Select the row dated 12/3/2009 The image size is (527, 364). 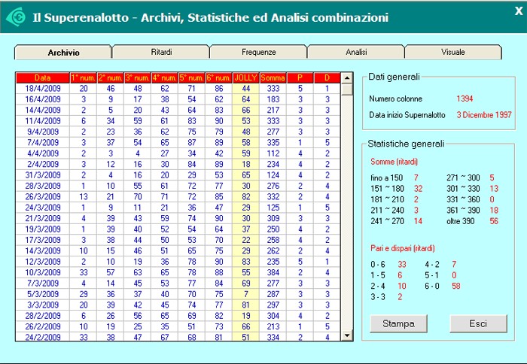(178, 262)
